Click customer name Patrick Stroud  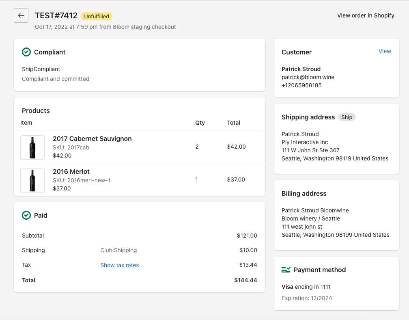pyautogui.click(x=301, y=69)
